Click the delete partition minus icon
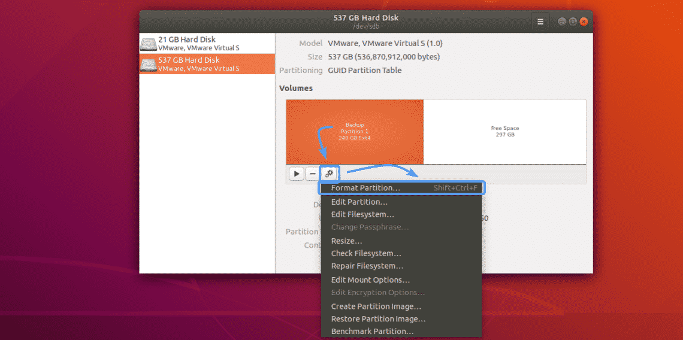Image resolution: width=683 pixels, height=340 pixels. (x=312, y=174)
